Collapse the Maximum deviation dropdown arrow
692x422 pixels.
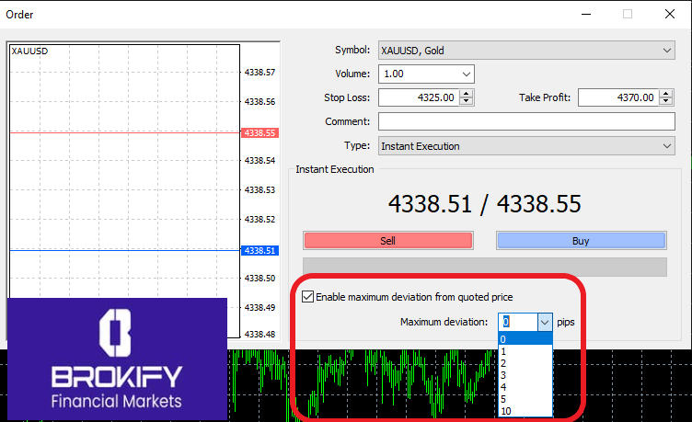(x=544, y=322)
